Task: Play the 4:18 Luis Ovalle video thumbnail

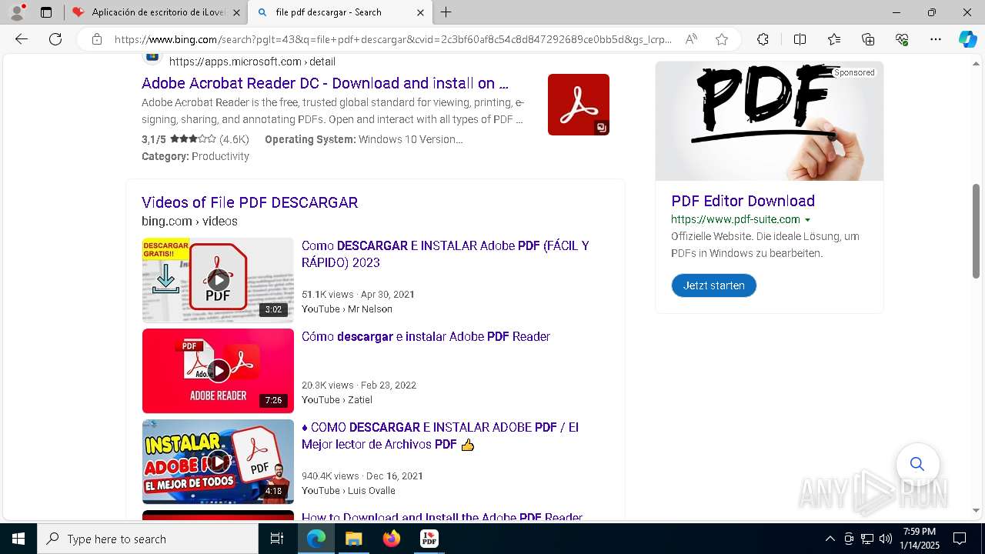Action: (218, 462)
